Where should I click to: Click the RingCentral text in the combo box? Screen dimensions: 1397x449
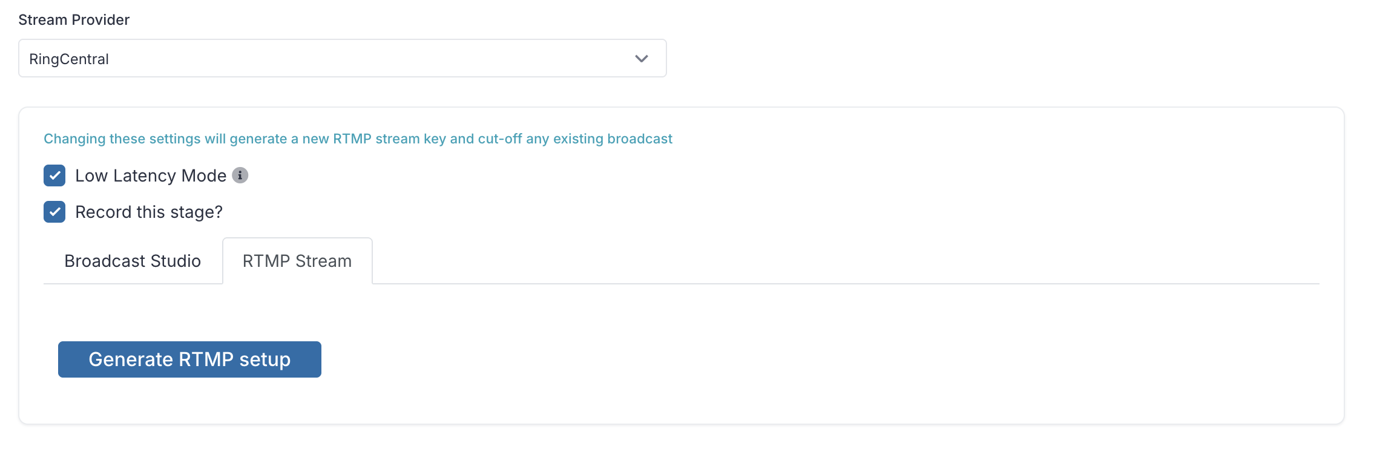pyautogui.click(x=69, y=59)
